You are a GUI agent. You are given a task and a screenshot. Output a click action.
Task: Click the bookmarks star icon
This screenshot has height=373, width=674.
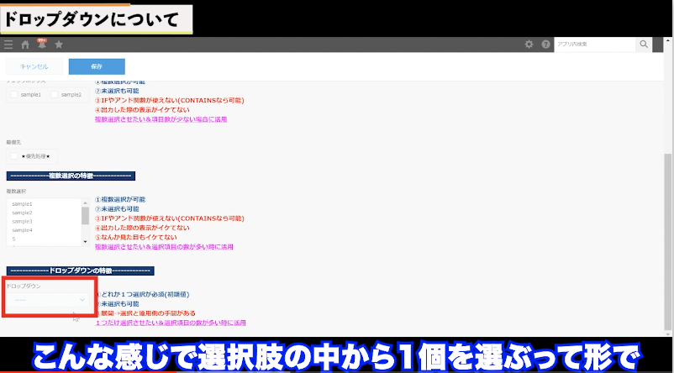[59, 45]
